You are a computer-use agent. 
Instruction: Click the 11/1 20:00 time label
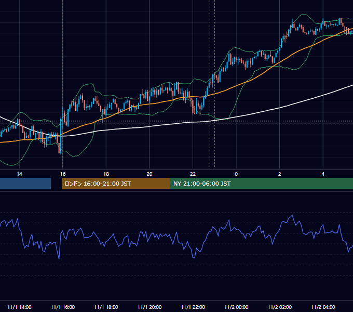[x=150, y=307]
